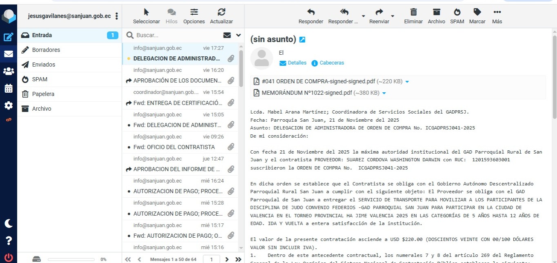The height and width of the screenshot is (263, 557).
Task: Open the Borradores folder
Action: (46, 50)
